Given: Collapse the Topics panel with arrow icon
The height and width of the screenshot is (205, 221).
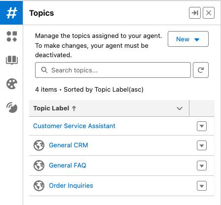Looking at the screenshot, I should click(x=195, y=13).
